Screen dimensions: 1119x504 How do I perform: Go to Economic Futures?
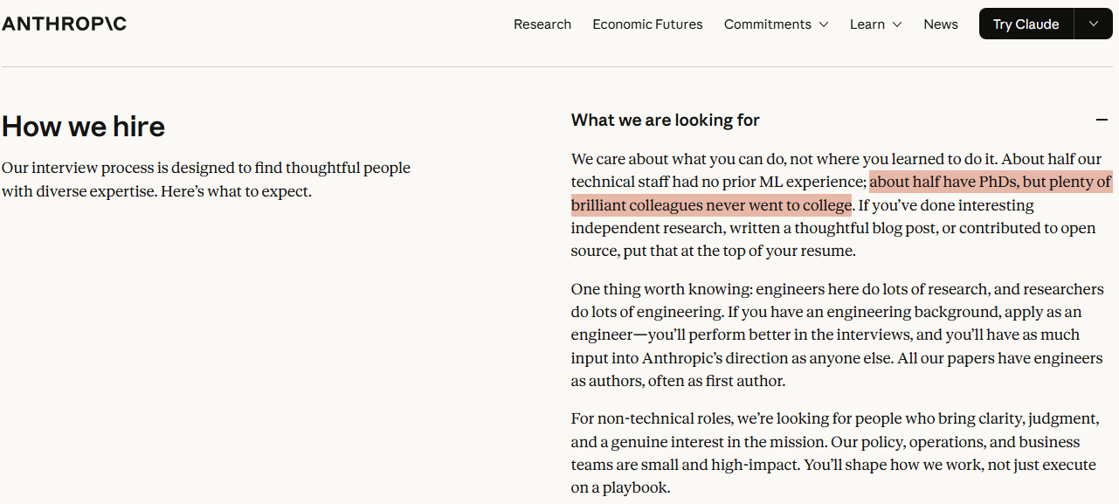647,24
